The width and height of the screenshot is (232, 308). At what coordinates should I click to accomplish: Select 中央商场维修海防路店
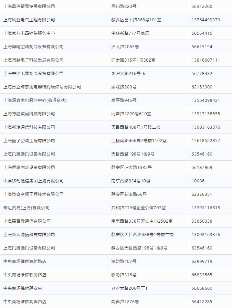[25, 262]
